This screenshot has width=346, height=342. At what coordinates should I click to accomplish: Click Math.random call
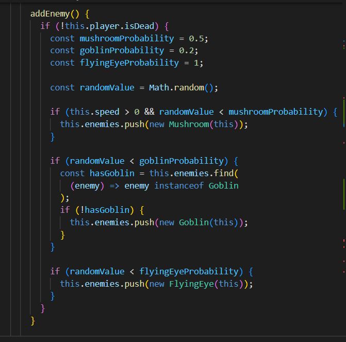point(181,87)
